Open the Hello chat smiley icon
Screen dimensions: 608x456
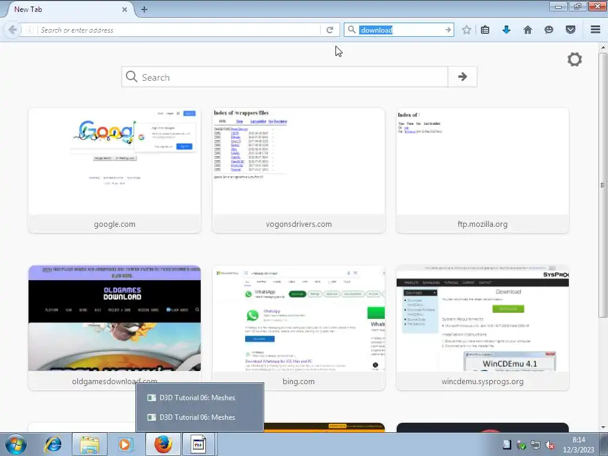(x=549, y=30)
